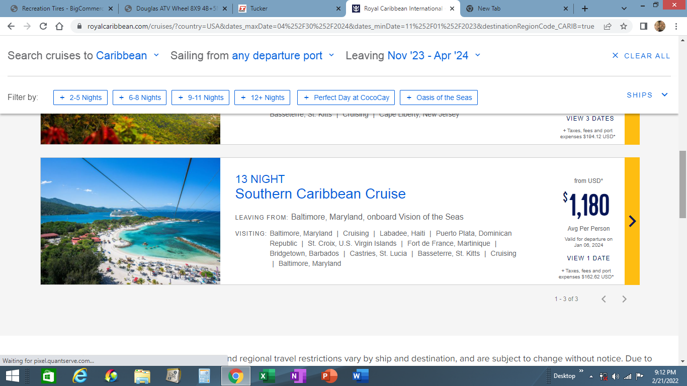Close the New Tab tab
Image resolution: width=687 pixels, height=386 pixels.
tap(565, 9)
